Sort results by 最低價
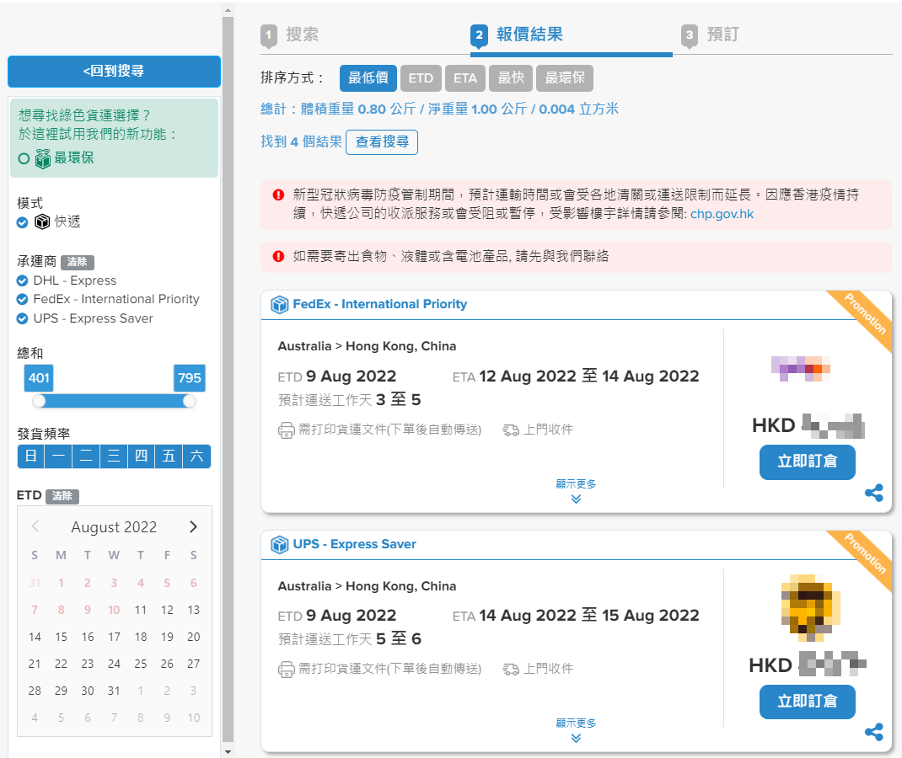This screenshot has height=758, width=902. pos(368,78)
